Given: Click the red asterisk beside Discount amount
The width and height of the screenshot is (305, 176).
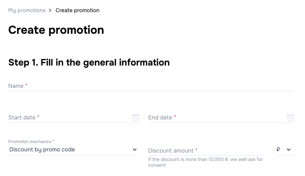Looking at the screenshot, I should point(196,149).
